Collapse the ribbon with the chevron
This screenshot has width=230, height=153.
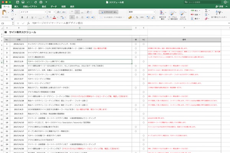[227, 7]
